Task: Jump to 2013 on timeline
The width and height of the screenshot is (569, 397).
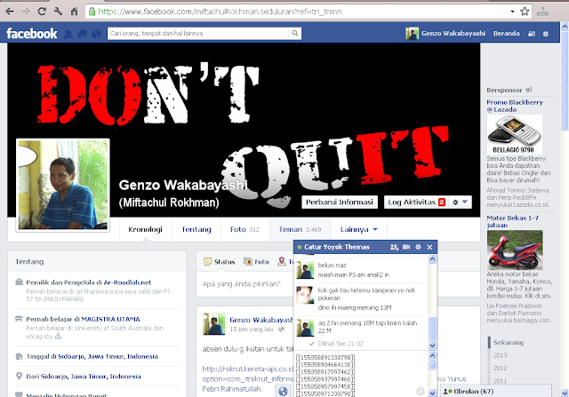Action: tap(500, 355)
